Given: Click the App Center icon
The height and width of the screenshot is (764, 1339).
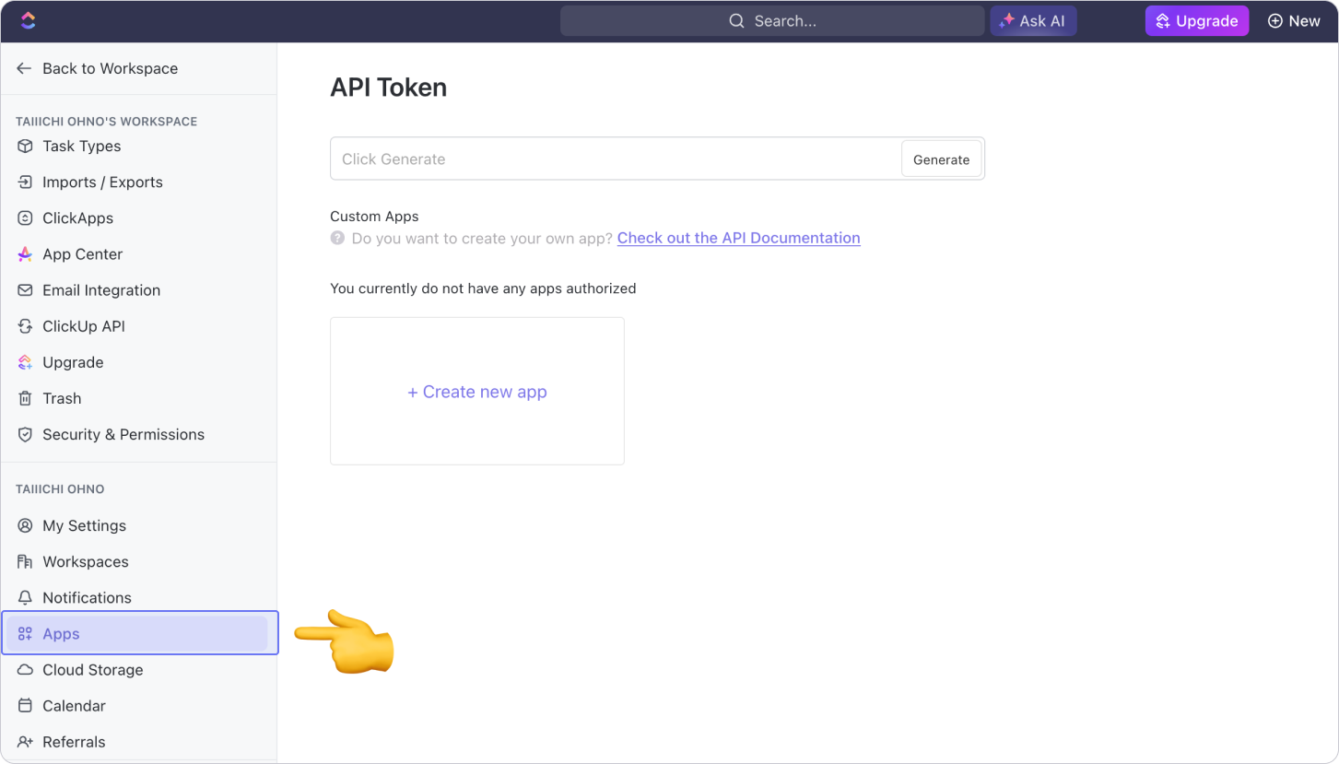Looking at the screenshot, I should [x=25, y=254].
